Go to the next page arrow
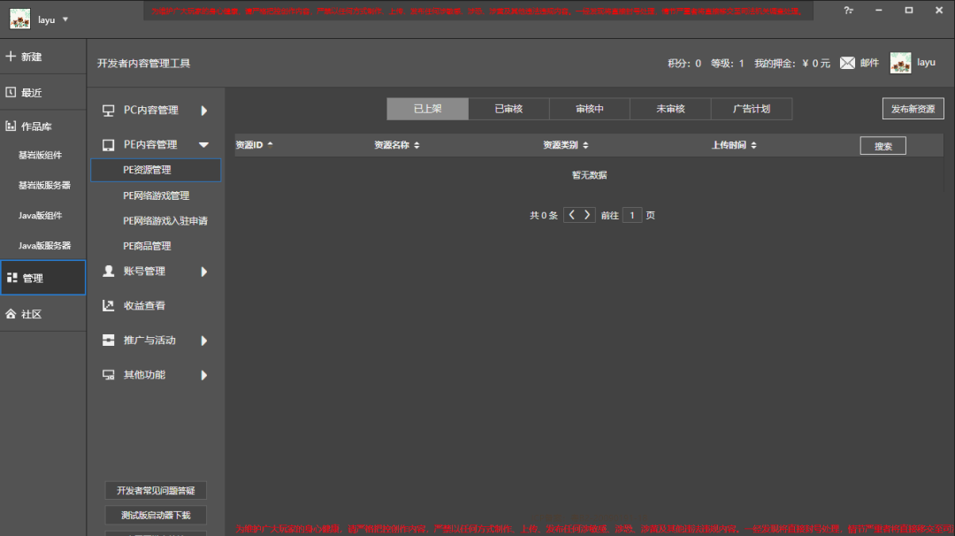Viewport: 955px width, 536px height. click(x=587, y=215)
